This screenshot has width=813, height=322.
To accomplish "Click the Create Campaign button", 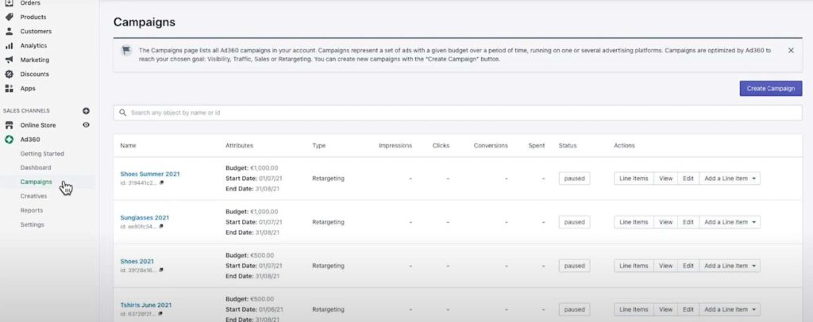I will tap(770, 89).
